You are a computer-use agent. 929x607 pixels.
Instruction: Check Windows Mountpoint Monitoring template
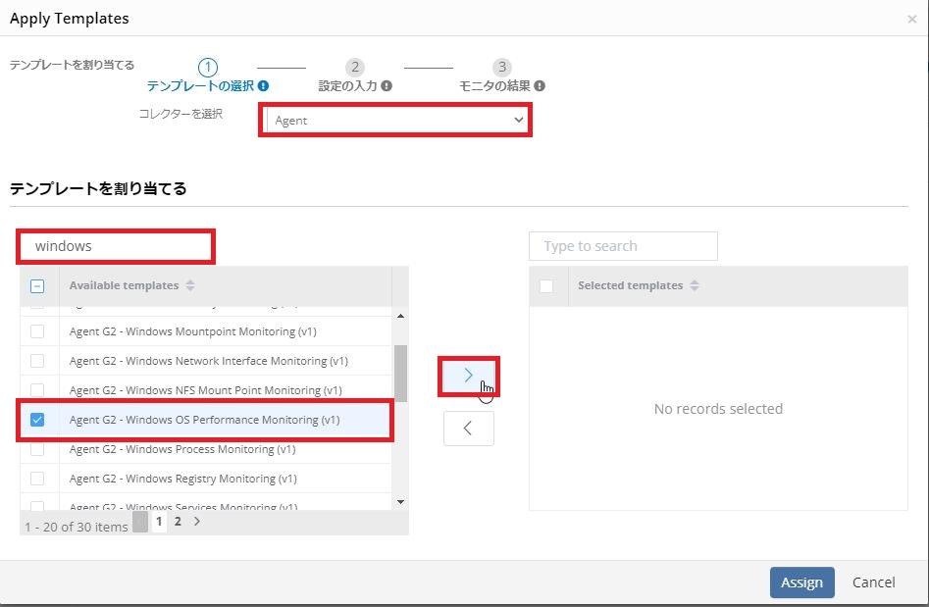(36, 331)
